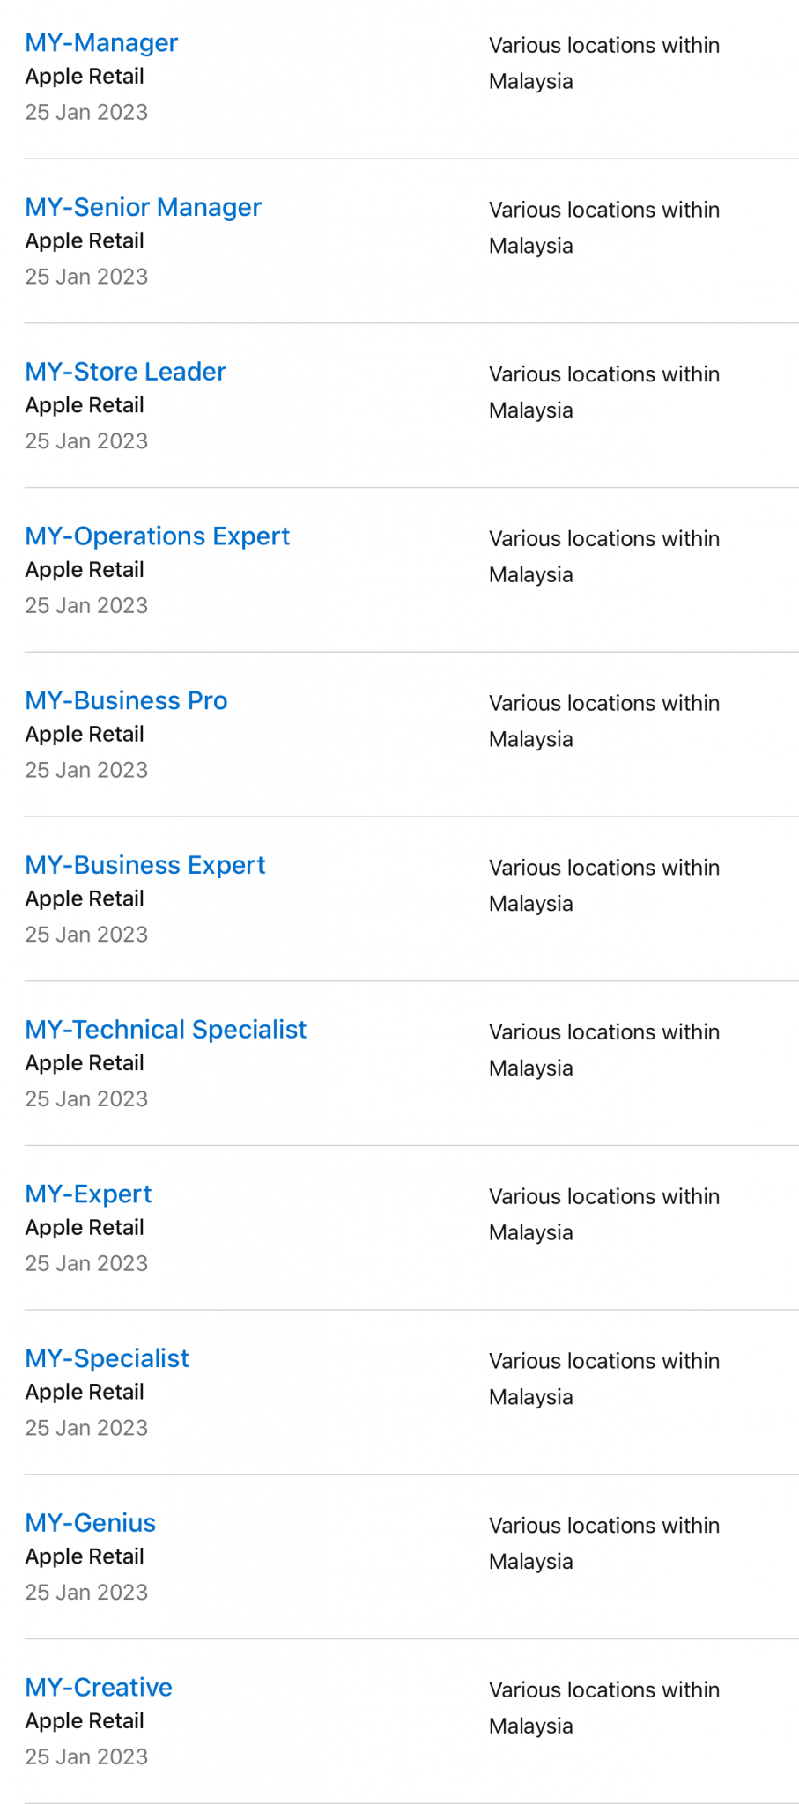Open the MY-Genius job listing
The image size is (799, 1804).
(x=90, y=1522)
